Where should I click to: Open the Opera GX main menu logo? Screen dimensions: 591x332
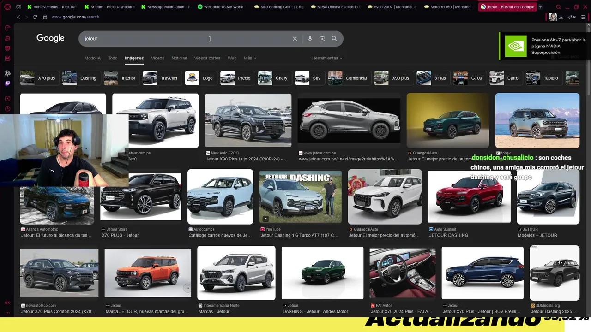[x=7, y=7]
